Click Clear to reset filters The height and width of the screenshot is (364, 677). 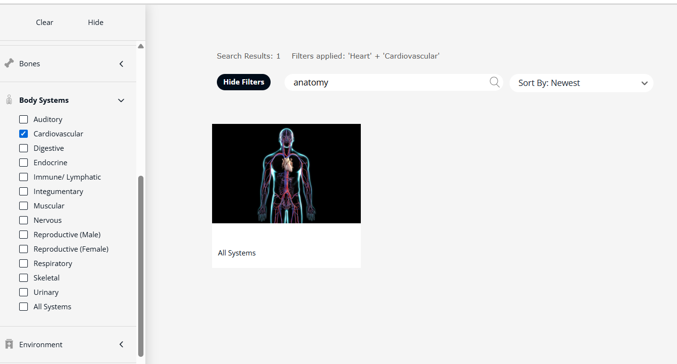pyautogui.click(x=45, y=23)
